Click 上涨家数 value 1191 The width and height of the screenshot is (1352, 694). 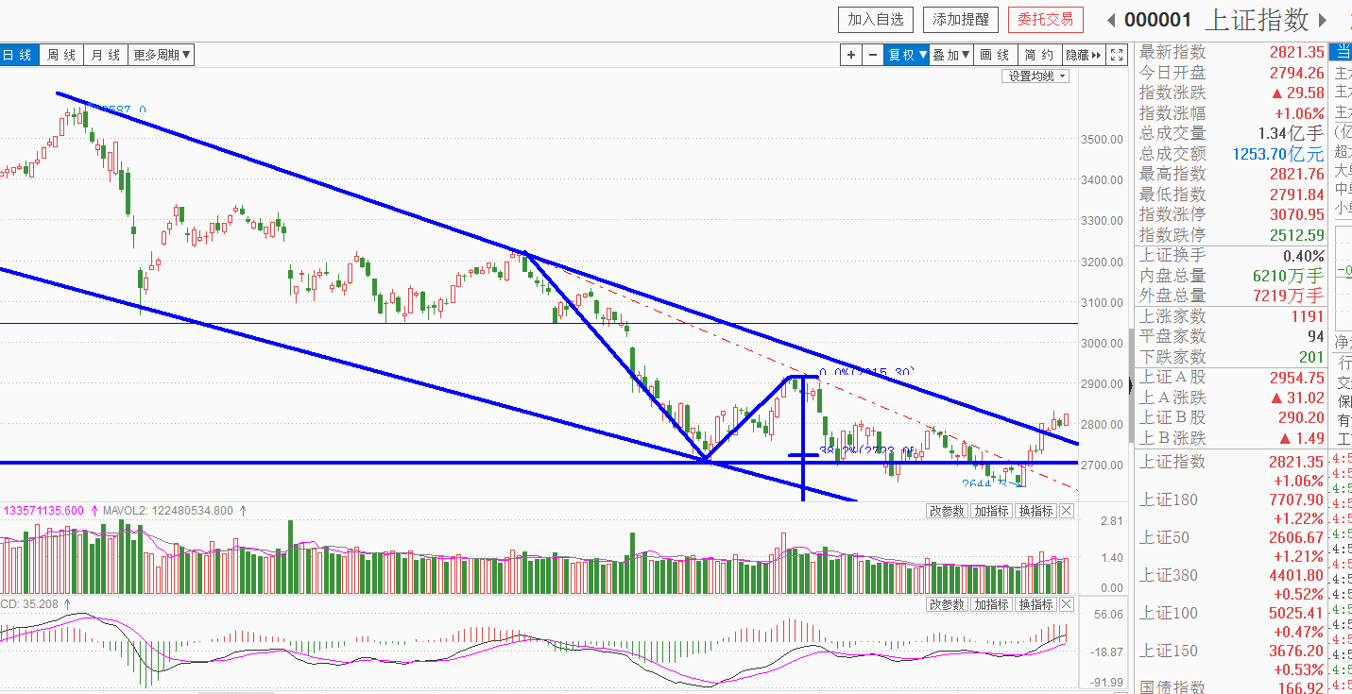(1308, 316)
